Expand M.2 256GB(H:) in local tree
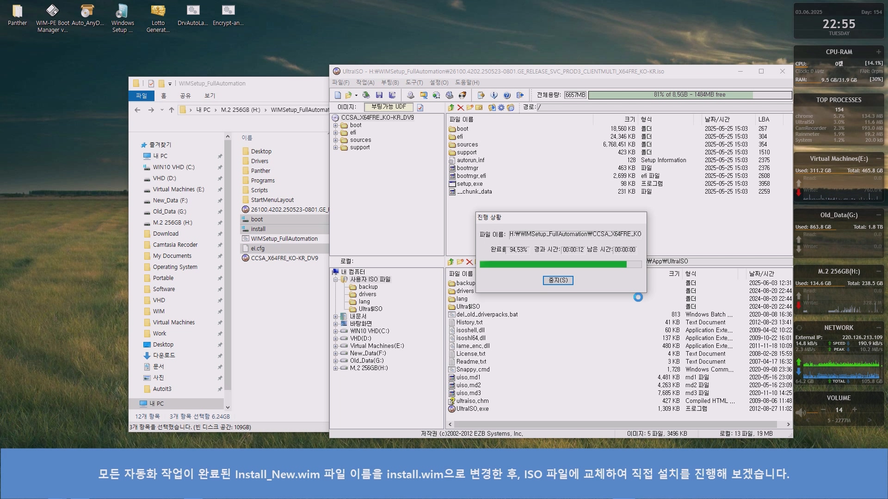 point(336,368)
